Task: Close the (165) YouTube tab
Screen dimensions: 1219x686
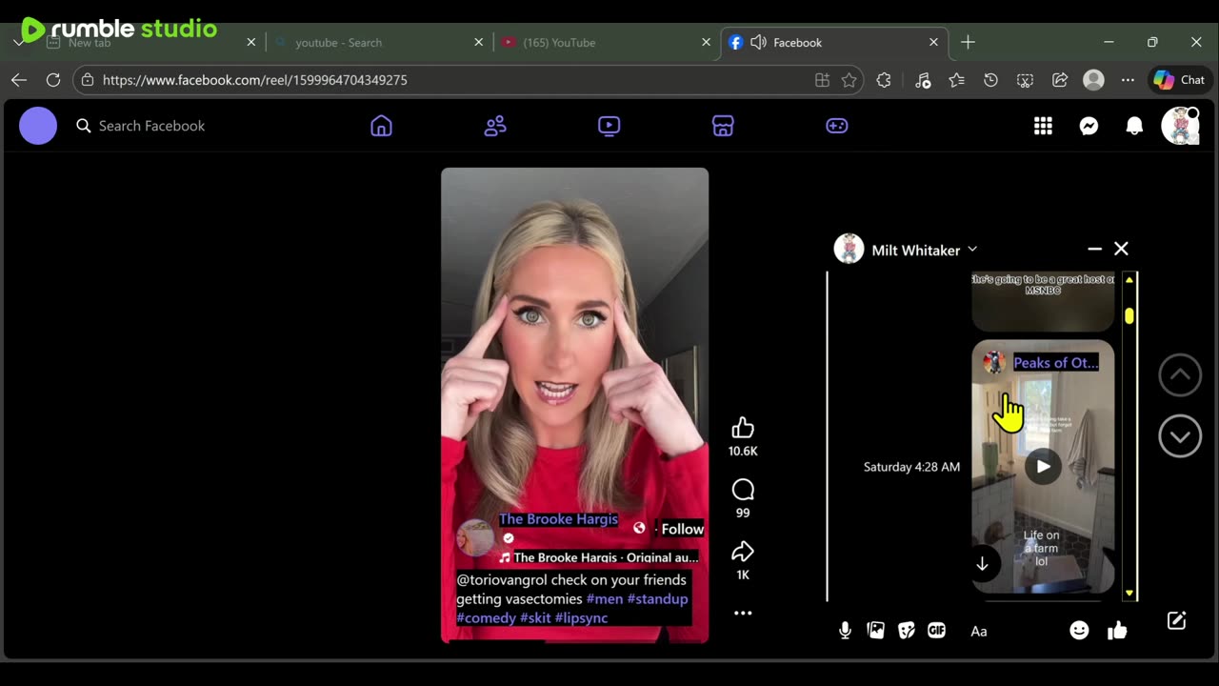Action: click(707, 43)
